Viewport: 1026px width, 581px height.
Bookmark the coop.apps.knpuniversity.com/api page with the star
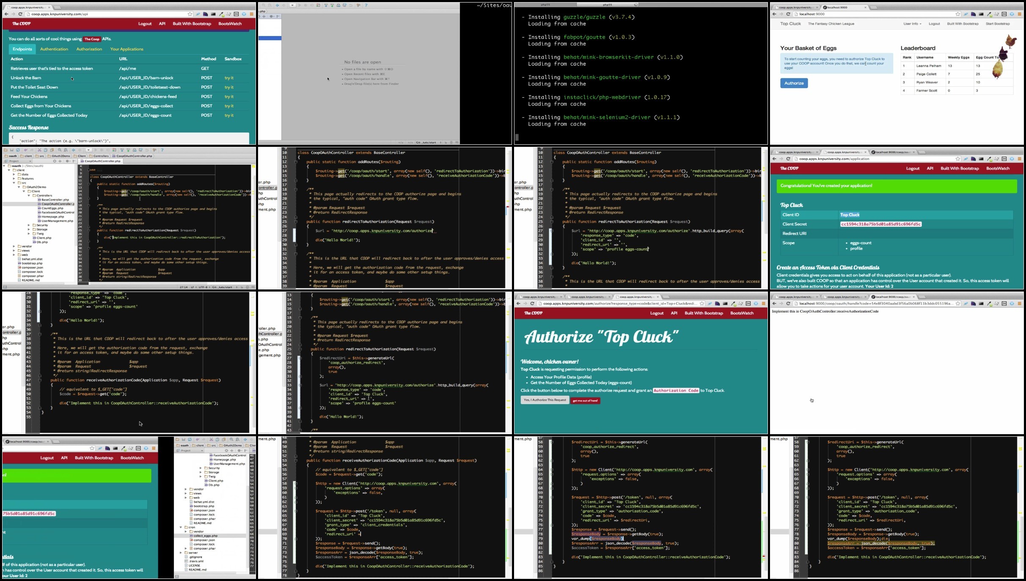click(x=190, y=14)
